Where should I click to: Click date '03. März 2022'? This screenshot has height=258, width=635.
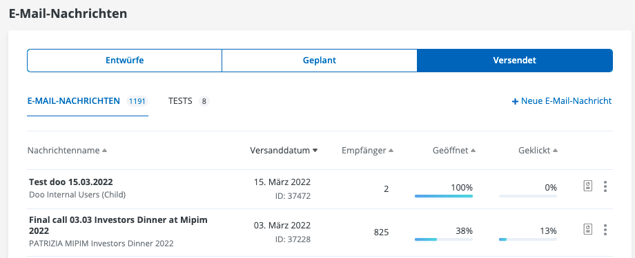282,225
